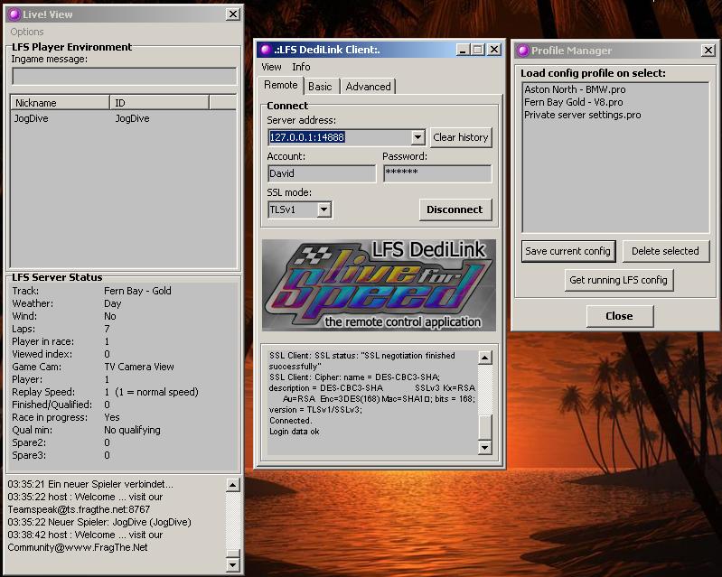Maximize the LFS DediLink Client window
This screenshot has width=722, height=577.
(477, 50)
